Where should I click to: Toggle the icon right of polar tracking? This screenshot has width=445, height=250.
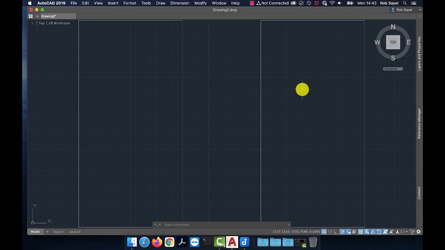click(348, 232)
